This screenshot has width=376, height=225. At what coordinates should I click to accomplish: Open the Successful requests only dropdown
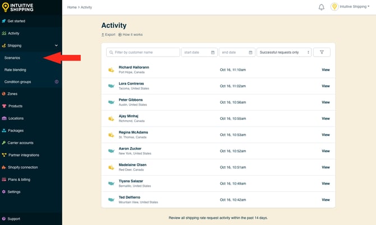tap(285, 52)
